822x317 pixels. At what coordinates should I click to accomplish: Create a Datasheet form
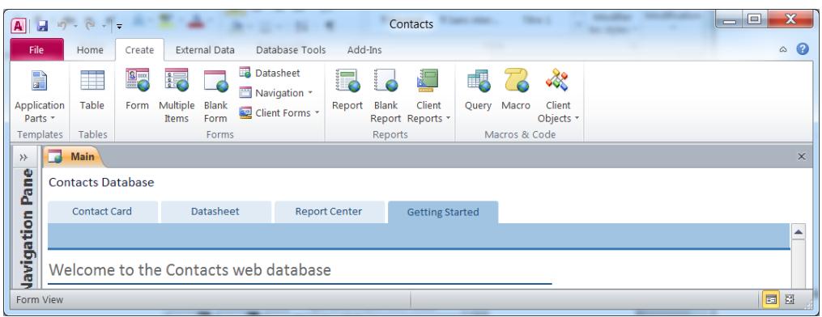click(x=270, y=73)
